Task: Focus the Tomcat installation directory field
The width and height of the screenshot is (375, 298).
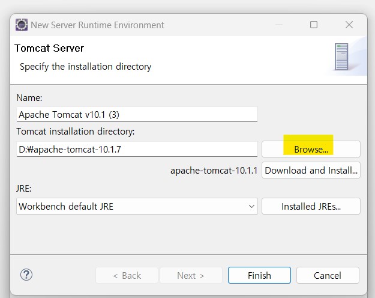Action: click(x=137, y=149)
